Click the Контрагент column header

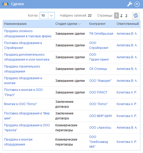click(x=97, y=24)
